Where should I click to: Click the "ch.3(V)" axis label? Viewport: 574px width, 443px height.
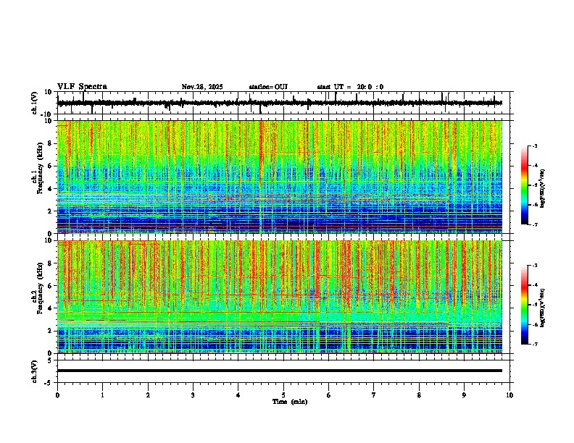[x=35, y=371]
